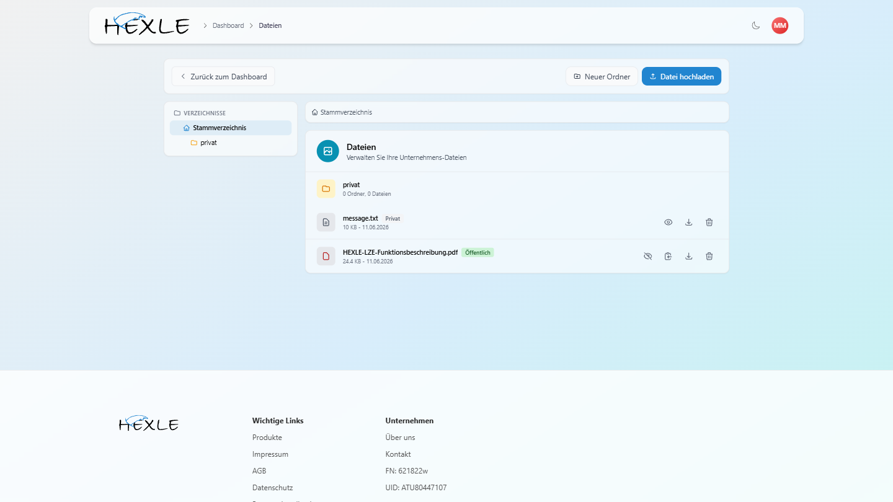The image size is (893, 502).
Task: Toggle dark mode with the moon icon
Action: [x=755, y=25]
